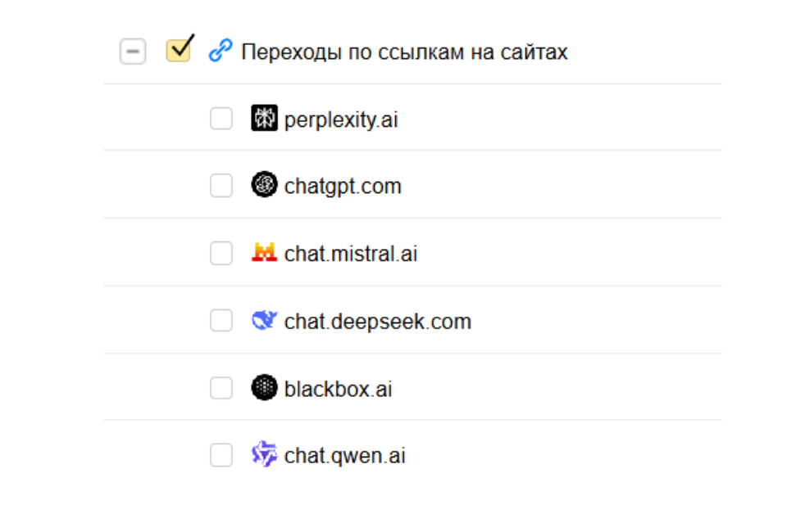Viewport: 787px width, 532px height.
Task: Enable the perplexity.ai checkbox
Action: coord(221,119)
